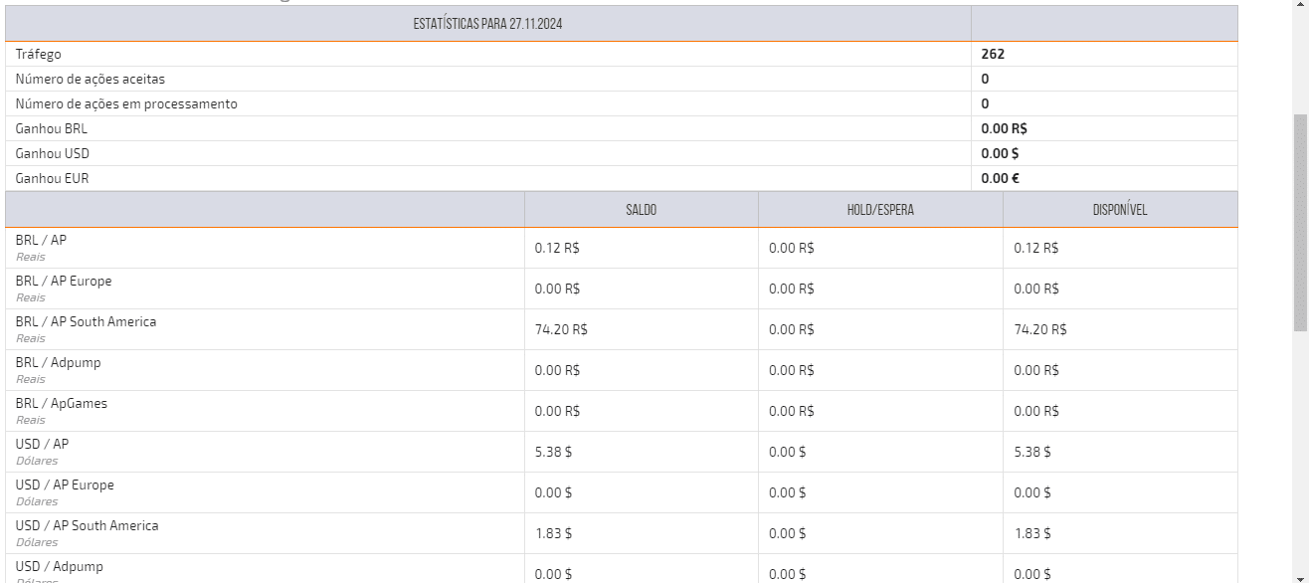This screenshot has height=583, width=1309.
Task: Click the Ganhou EUR row label
Action: (52, 179)
